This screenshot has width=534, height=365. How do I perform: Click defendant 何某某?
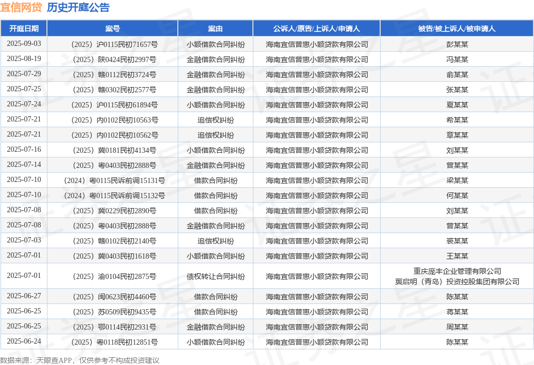coord(457,196)
